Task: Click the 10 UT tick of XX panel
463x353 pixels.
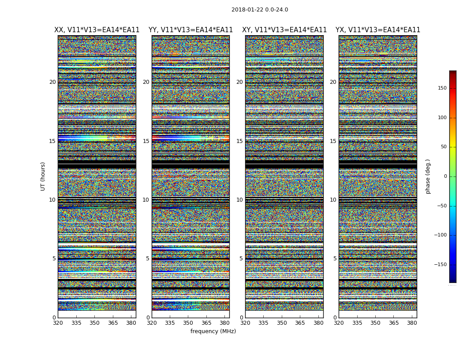Action: 52,200
